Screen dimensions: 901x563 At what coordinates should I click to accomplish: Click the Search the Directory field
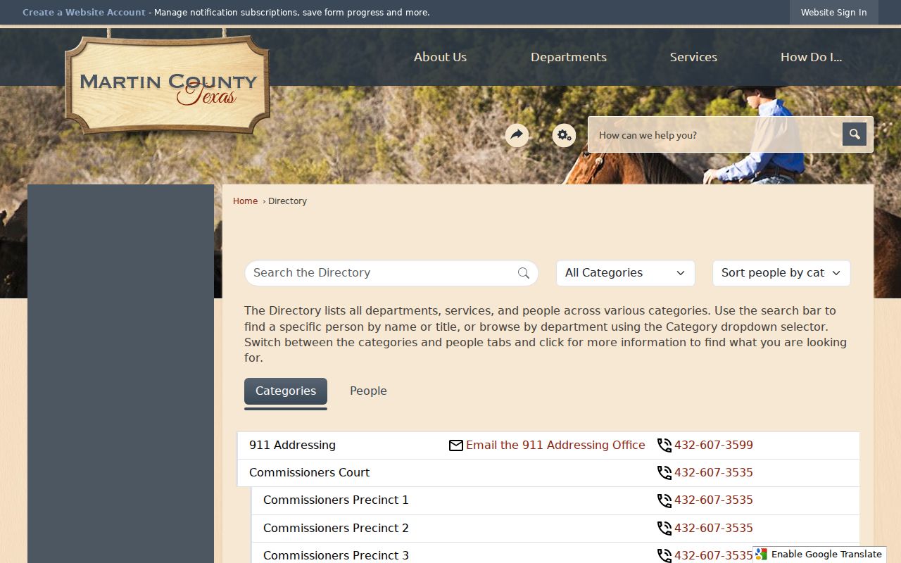point(391,273)
